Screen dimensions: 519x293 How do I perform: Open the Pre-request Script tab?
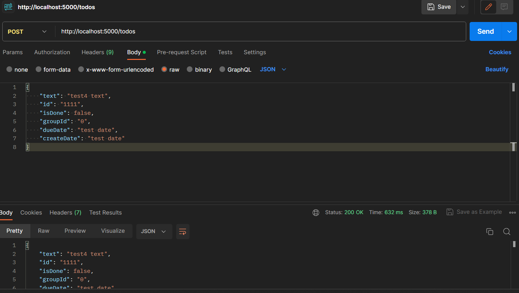(x=181, y=52)
